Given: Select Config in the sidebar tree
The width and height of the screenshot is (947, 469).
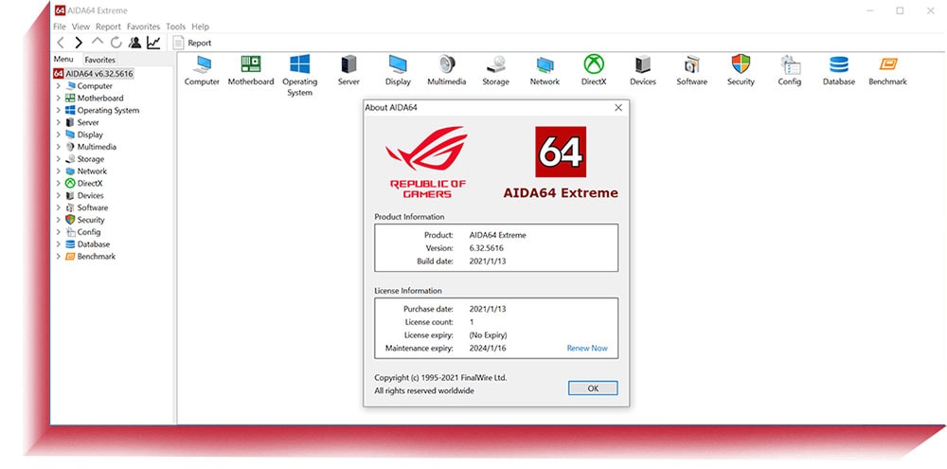Looking at the screenshot, I should tap(89, 232).
